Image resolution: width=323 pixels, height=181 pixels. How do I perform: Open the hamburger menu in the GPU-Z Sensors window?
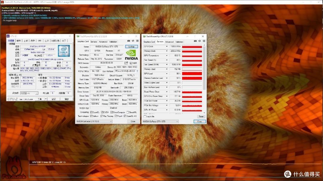click(204, 41)
